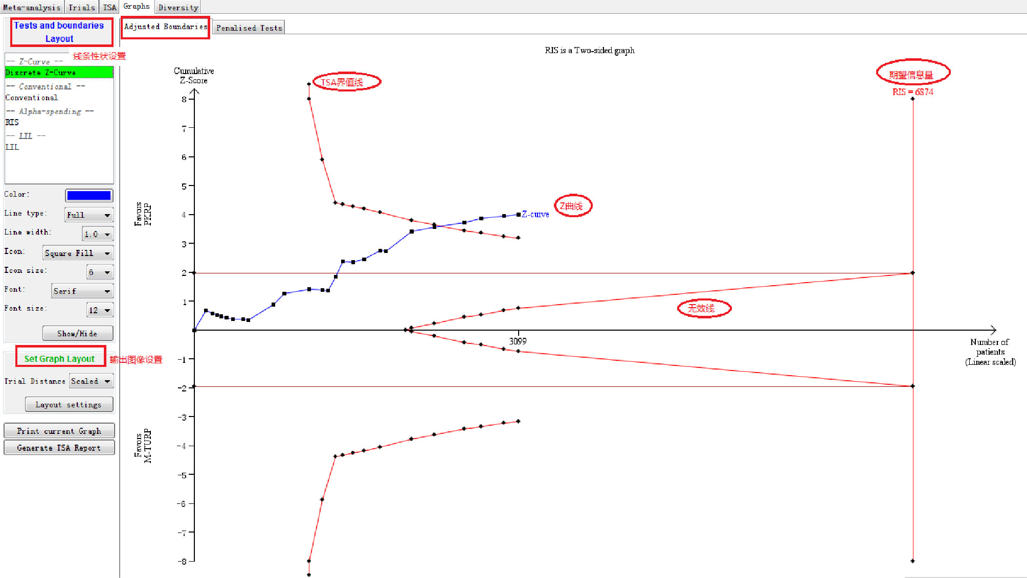Screen dimensions: 1027x578
Task: Open Layout settings button
Action: click(69, 405)
